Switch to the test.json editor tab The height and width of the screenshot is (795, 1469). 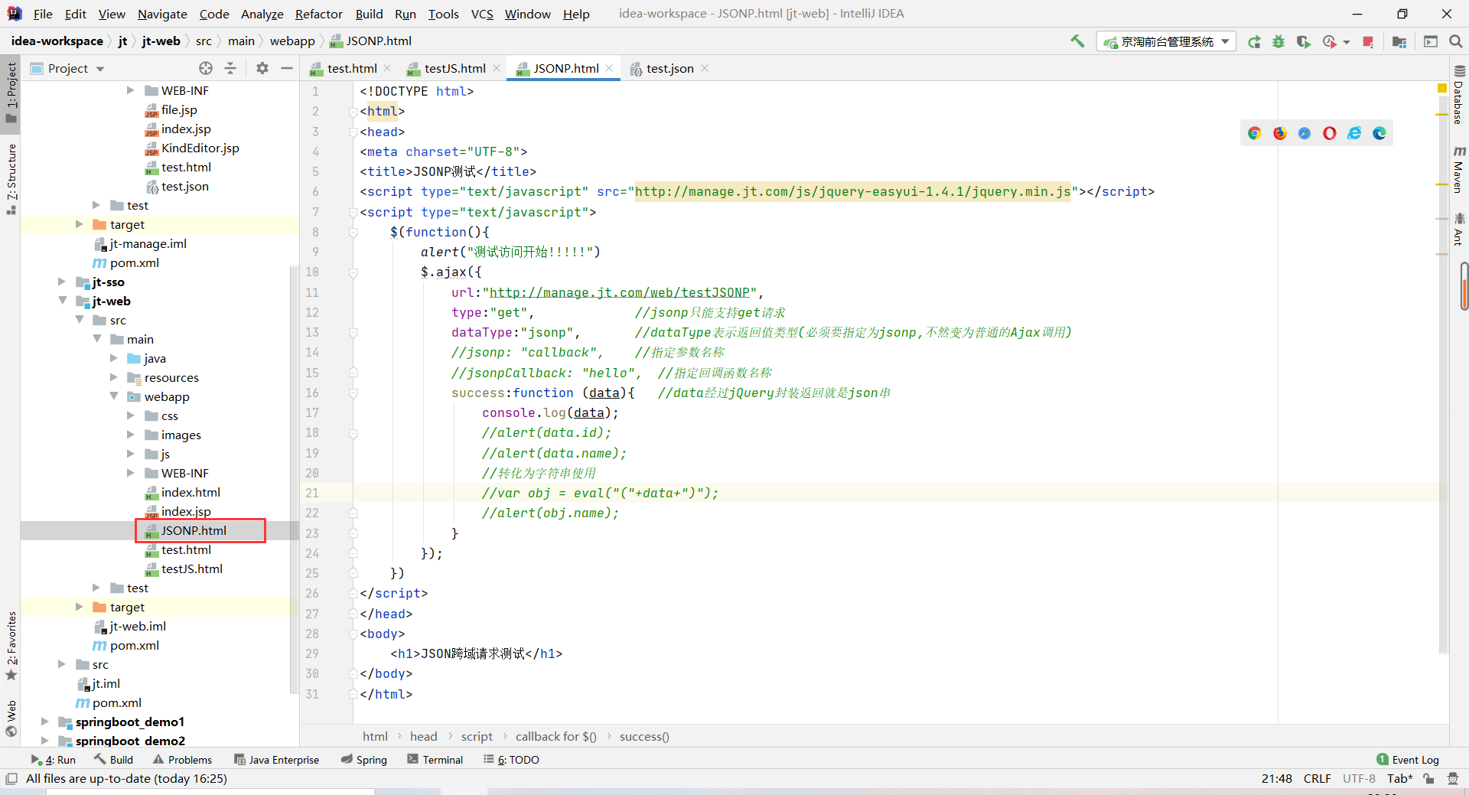pyautogui.click(x=669, y=68)
